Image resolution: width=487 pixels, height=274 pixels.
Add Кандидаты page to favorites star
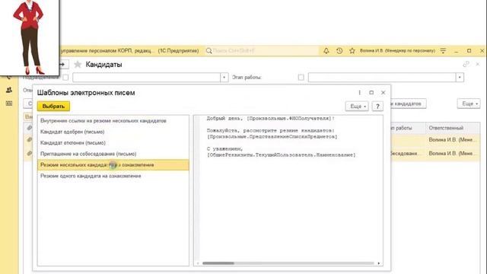point(78,64)
